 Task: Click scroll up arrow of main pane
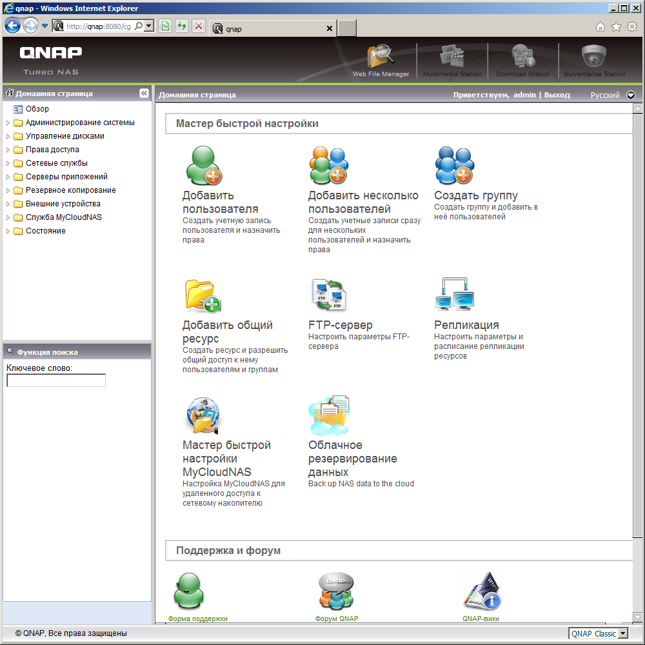(x=638, y=108)
